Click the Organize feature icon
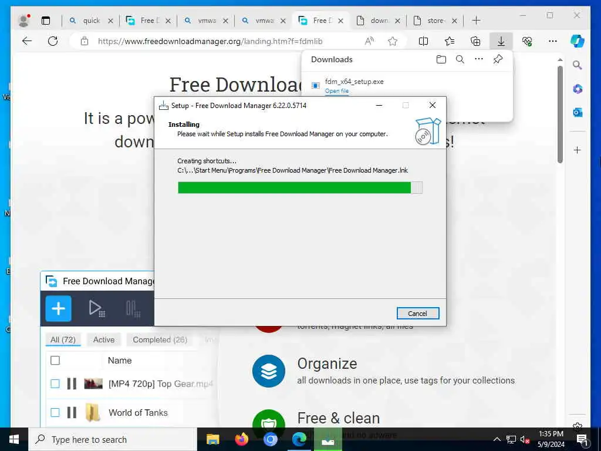The width and height of the screenshot is (601, 451). coord(269,371)
